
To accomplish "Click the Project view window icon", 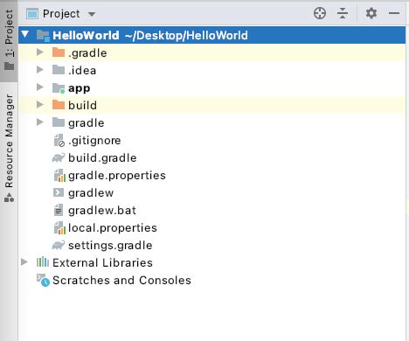I will coord(32,14).
